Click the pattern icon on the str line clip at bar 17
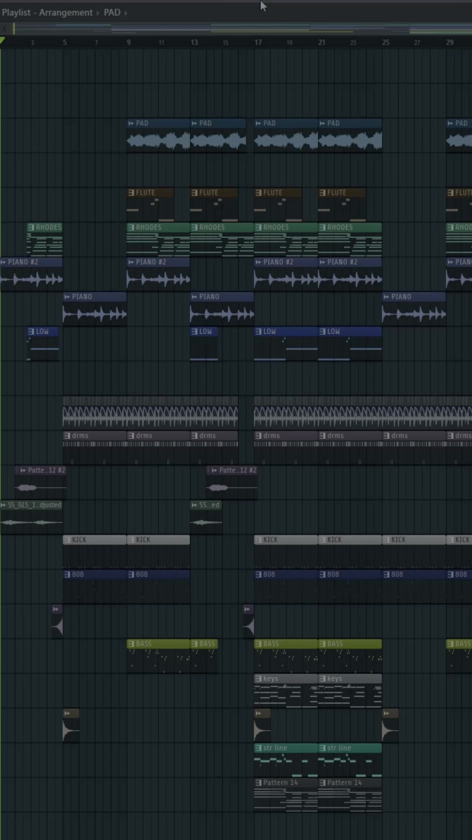472x840 pixels. 258,748
